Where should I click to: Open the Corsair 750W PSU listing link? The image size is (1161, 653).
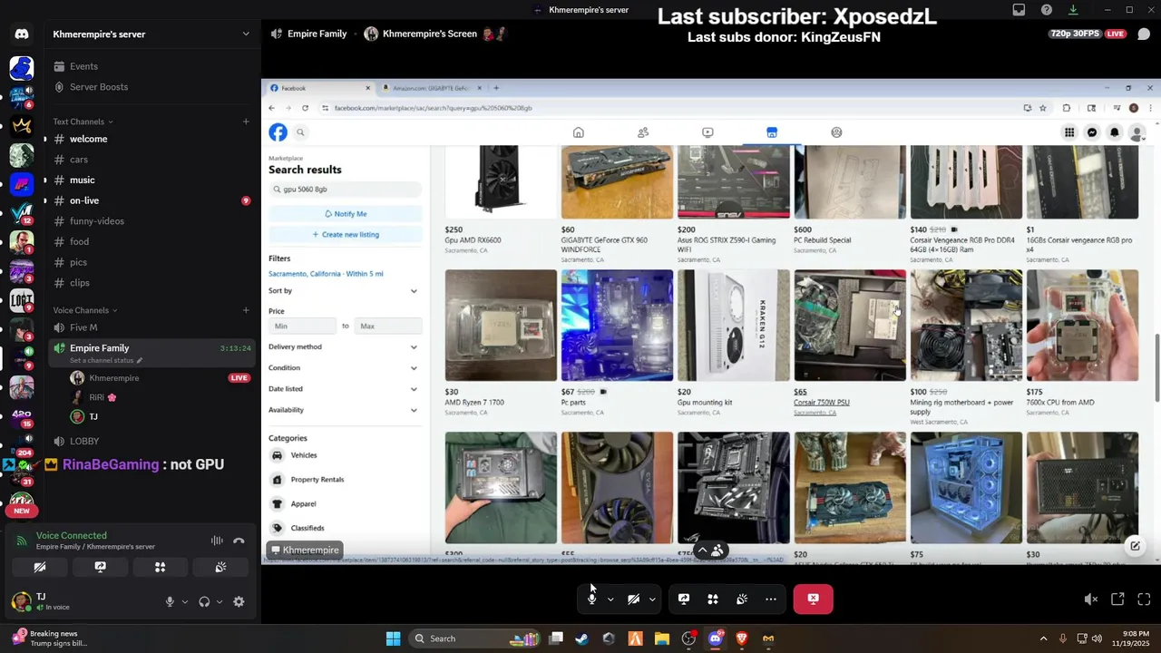click(x=821, y=402)
